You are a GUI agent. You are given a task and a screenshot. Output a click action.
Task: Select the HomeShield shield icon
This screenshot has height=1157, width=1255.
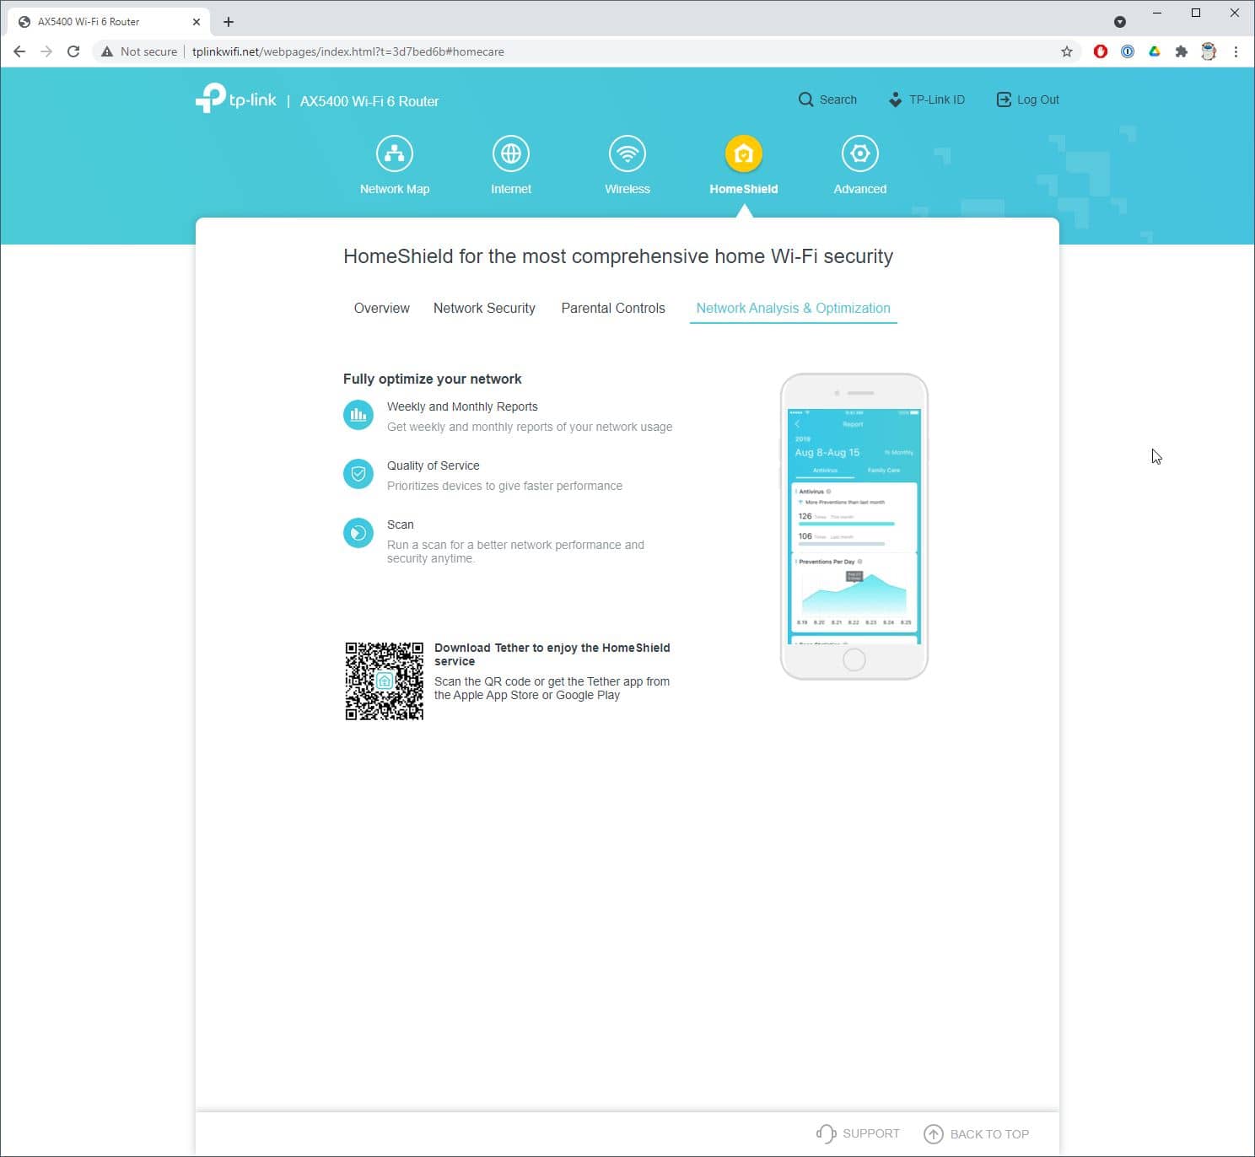pyautogui.click(x=743, y=153)
